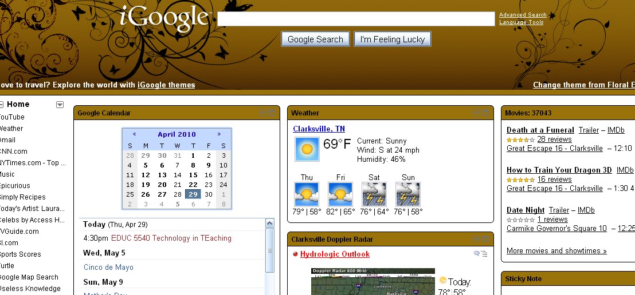Open the Simply Recipes tab in sidebar
This screenshot has height=295, width=635.
22,197
